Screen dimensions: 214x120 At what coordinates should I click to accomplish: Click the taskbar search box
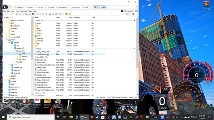30,117
